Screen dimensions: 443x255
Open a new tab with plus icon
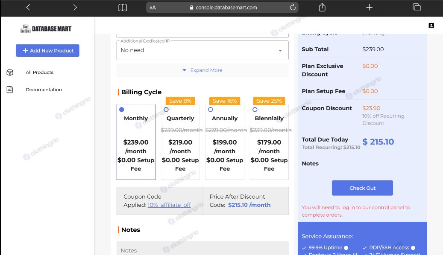click(369, 7)
